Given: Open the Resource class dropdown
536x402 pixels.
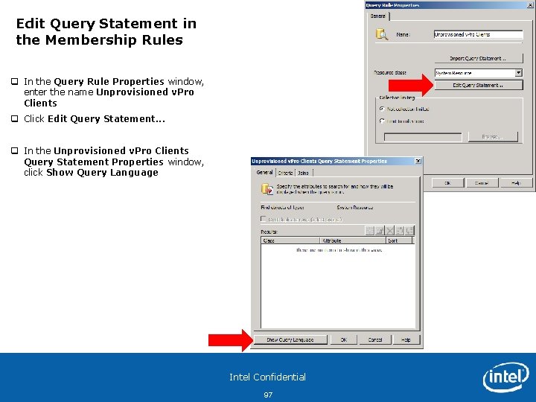Looking at the screenshot, I should (519, 73).
